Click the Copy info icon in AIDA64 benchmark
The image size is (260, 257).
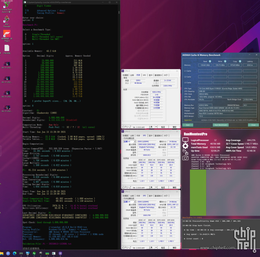coord(240,61)
